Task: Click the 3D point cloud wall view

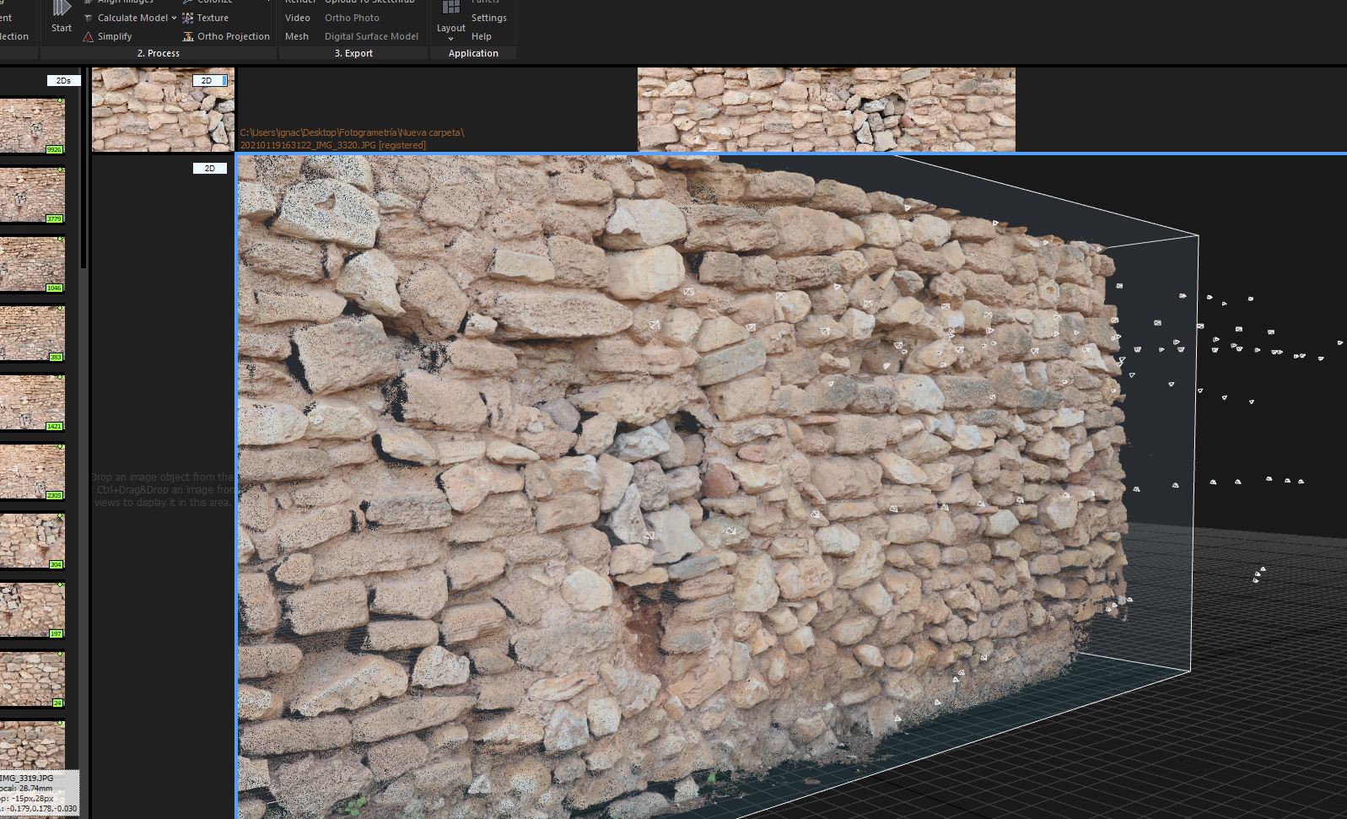Action: coord(791,486)
